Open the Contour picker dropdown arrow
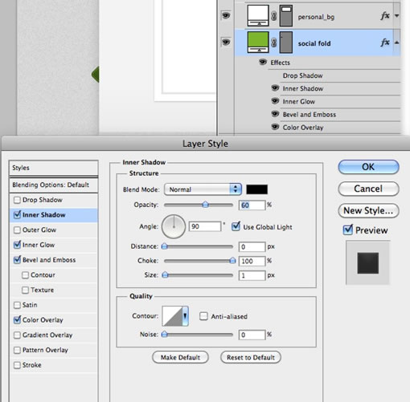 (x=185, y=316)
